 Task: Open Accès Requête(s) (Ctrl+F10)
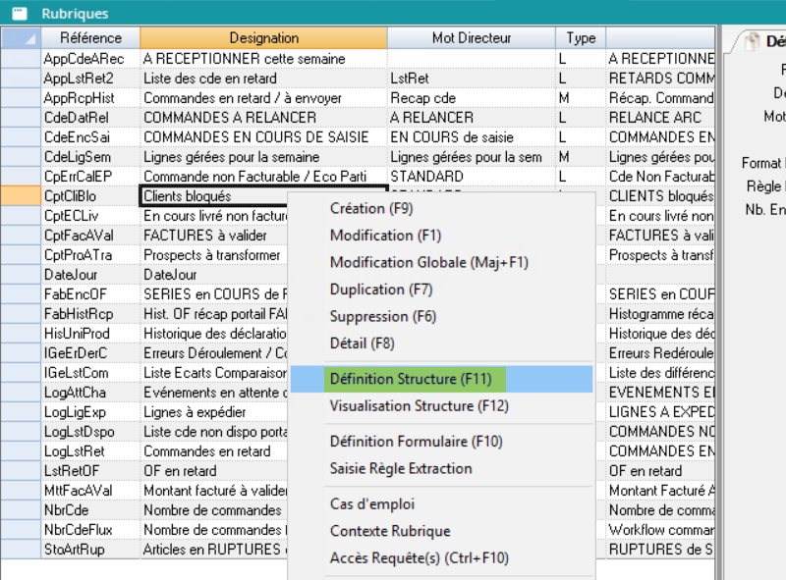click(419, 558)
